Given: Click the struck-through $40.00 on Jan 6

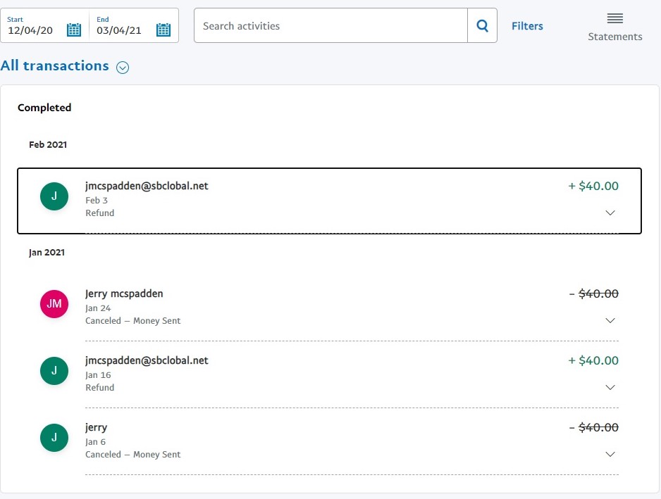Looking at the screenshot, I should pos(598,427).
